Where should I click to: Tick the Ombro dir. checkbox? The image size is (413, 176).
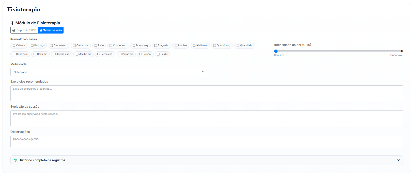74,45
